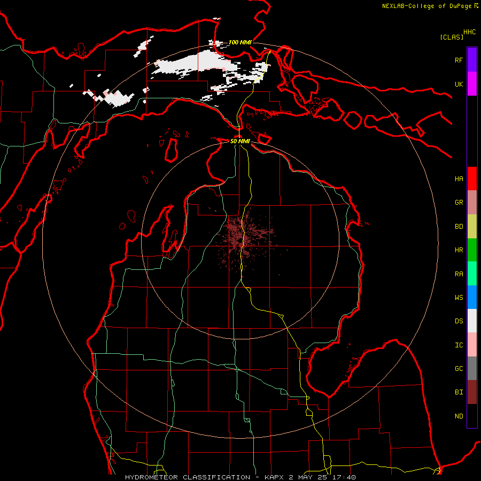The image size is (481, 481).
Task: Click the BI dark red legend swatch
Action: 472,392
